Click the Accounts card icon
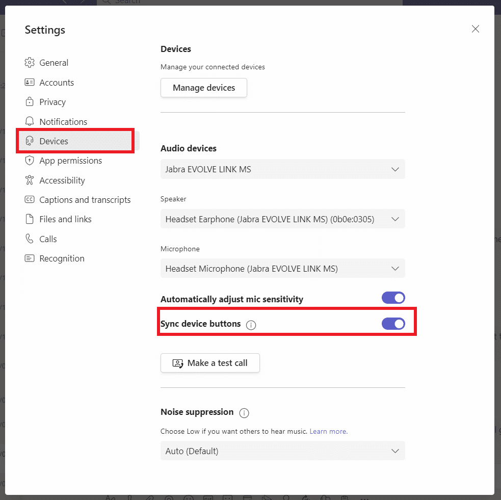 click(30, 83)
